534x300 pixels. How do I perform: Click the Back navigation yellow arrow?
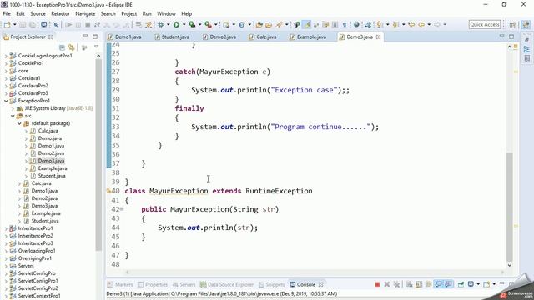point(421,24)
